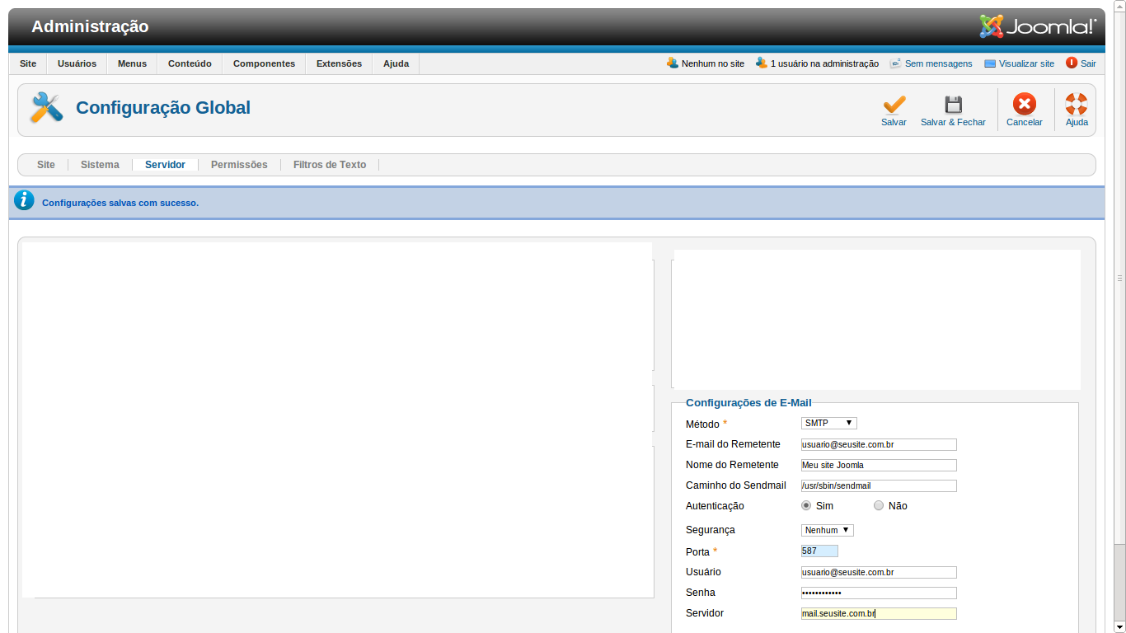Viewport: 1126px width, 633px height.
Task: Open the Usuários menu
Action: [x=77, y=63]
